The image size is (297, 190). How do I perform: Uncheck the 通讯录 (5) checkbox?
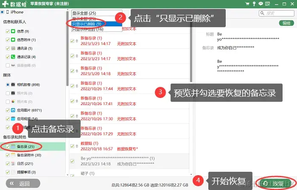pos(8,48)
